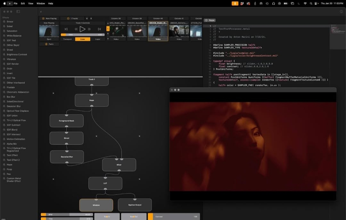The image size is (346, 220).
Task: Adjust the Contrast slider
Action: (174, 216)
